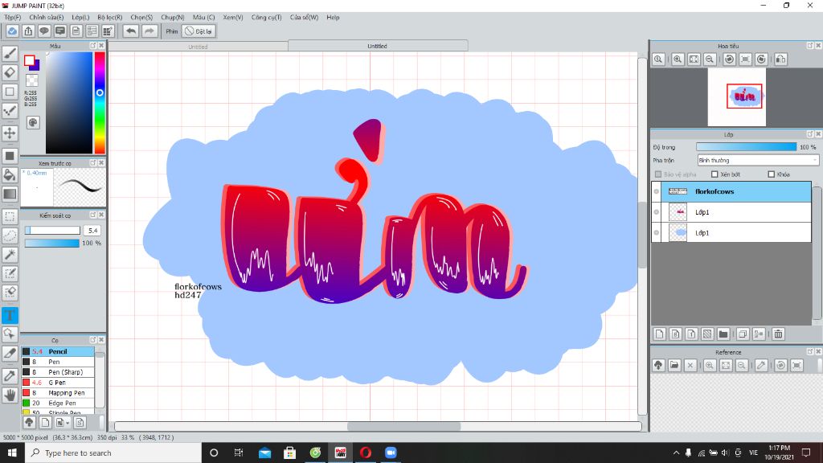
Task: Select the G Pen brush
Action: [x=58, y=383]
